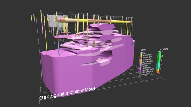Click the 'FILL' legend label
The image size is (191, 107).
(144, 53)
